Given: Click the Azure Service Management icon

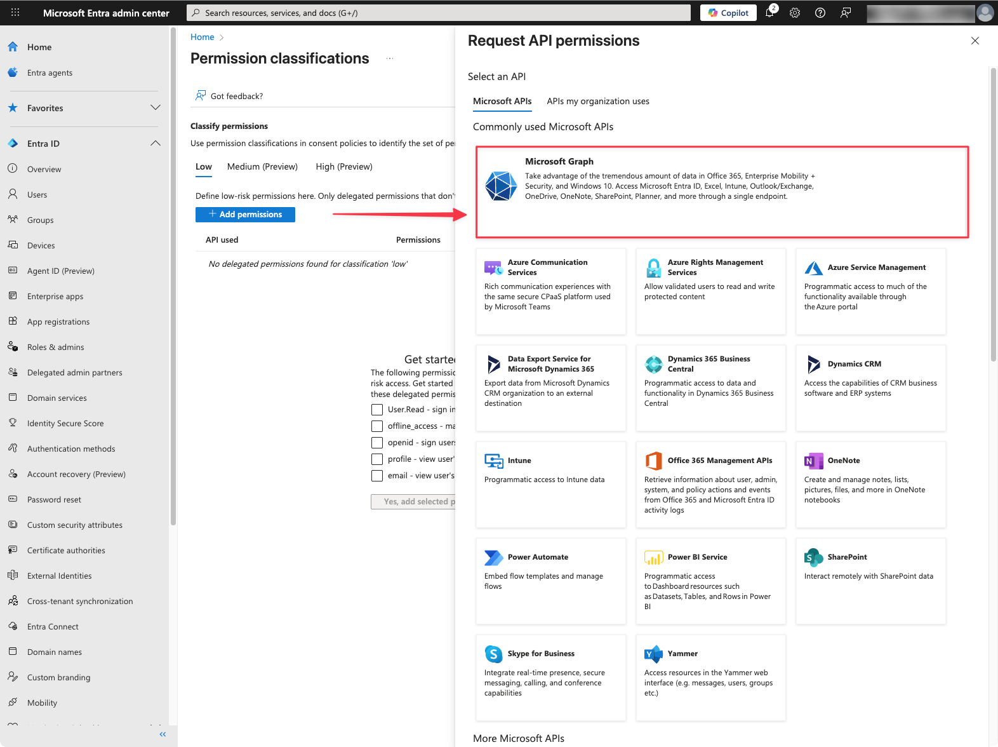Looking at the screenshot, I should (814, 267).
